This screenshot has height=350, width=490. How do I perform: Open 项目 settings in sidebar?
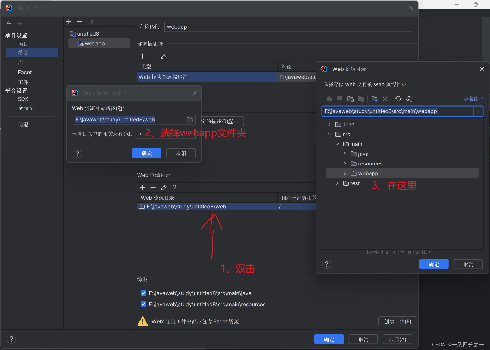(23, 44)
